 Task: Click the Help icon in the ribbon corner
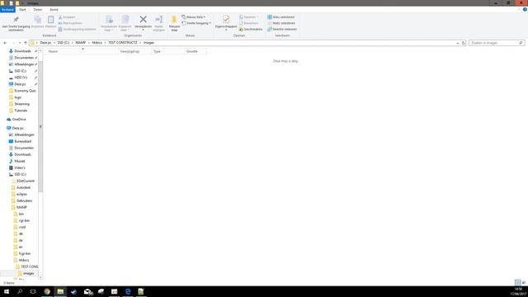(525, 9)
